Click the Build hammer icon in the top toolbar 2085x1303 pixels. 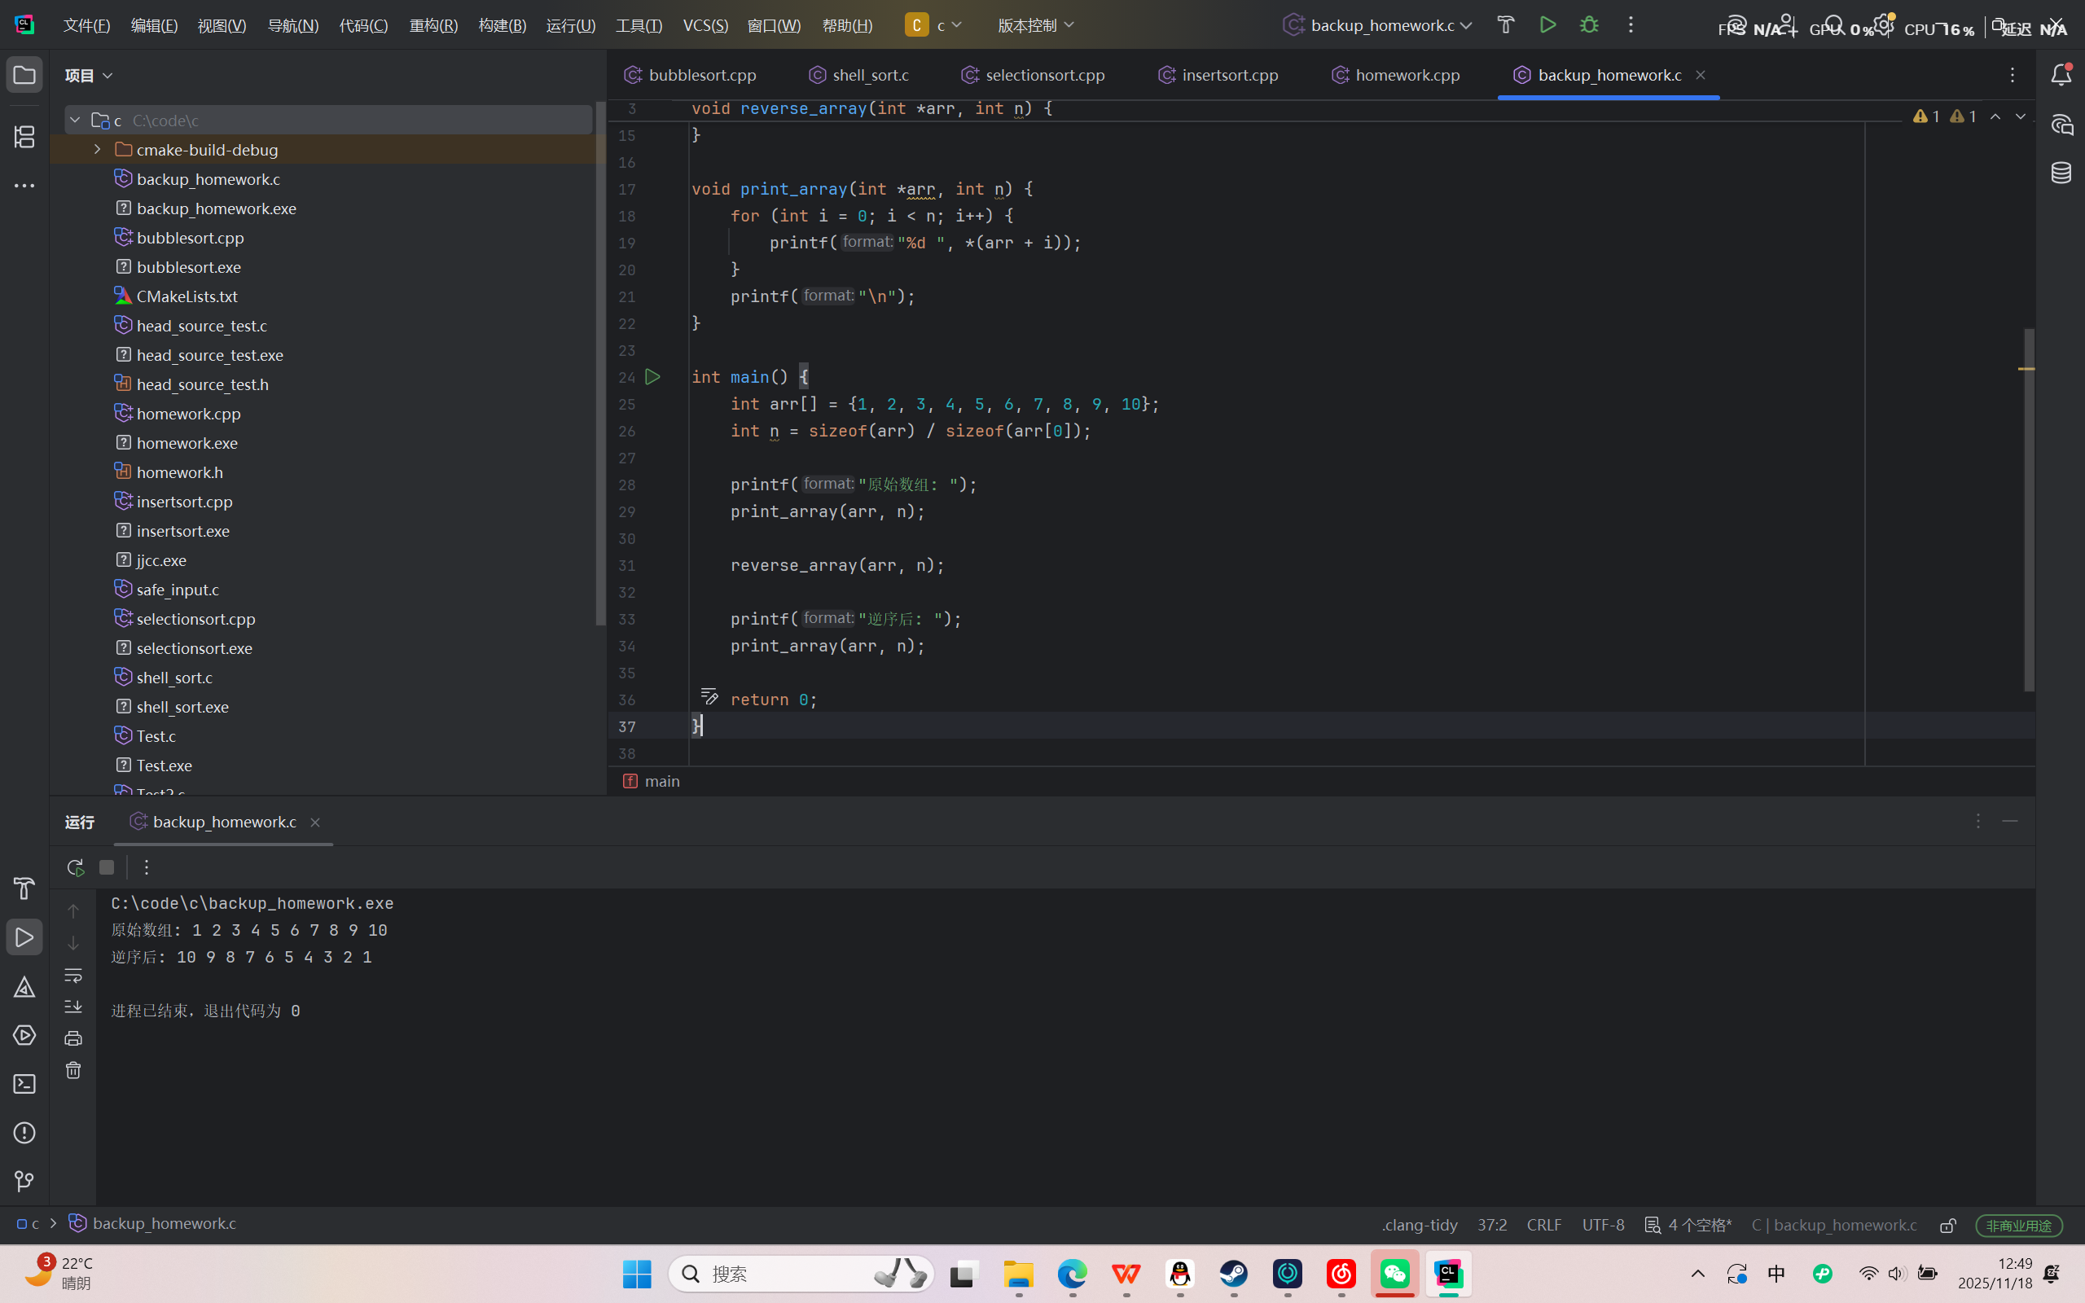[1505, 25]
